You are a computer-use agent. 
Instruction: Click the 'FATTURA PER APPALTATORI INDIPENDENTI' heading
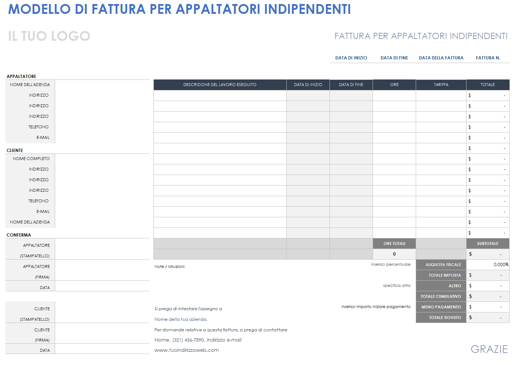(421, 36)
